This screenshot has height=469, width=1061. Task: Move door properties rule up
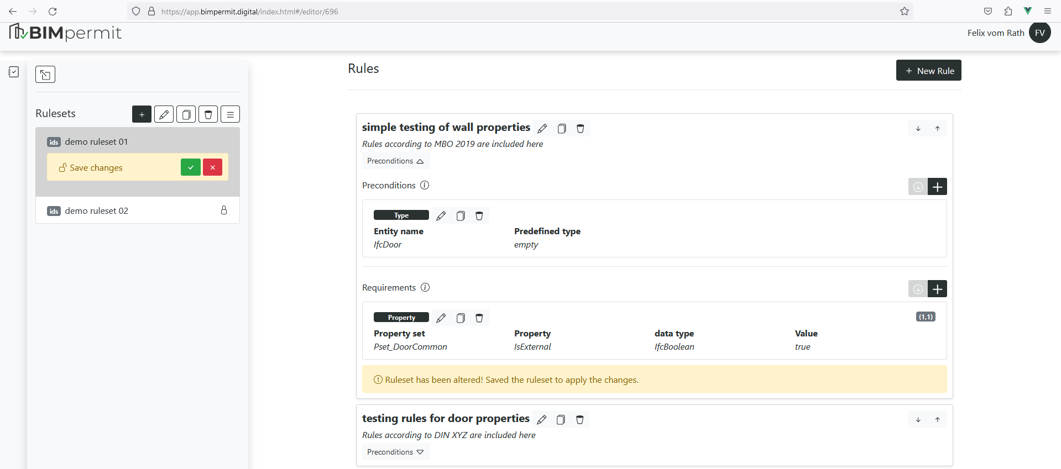[938, 419]
